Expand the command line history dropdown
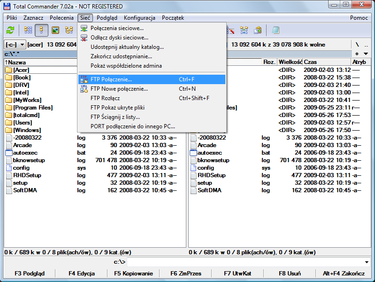The height and width of the screenshot is (282, 375). (x=367, y=262)
